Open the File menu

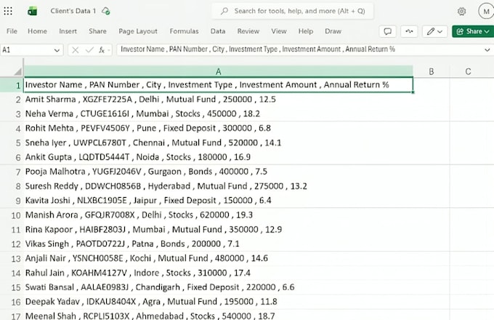click(12, 31)
